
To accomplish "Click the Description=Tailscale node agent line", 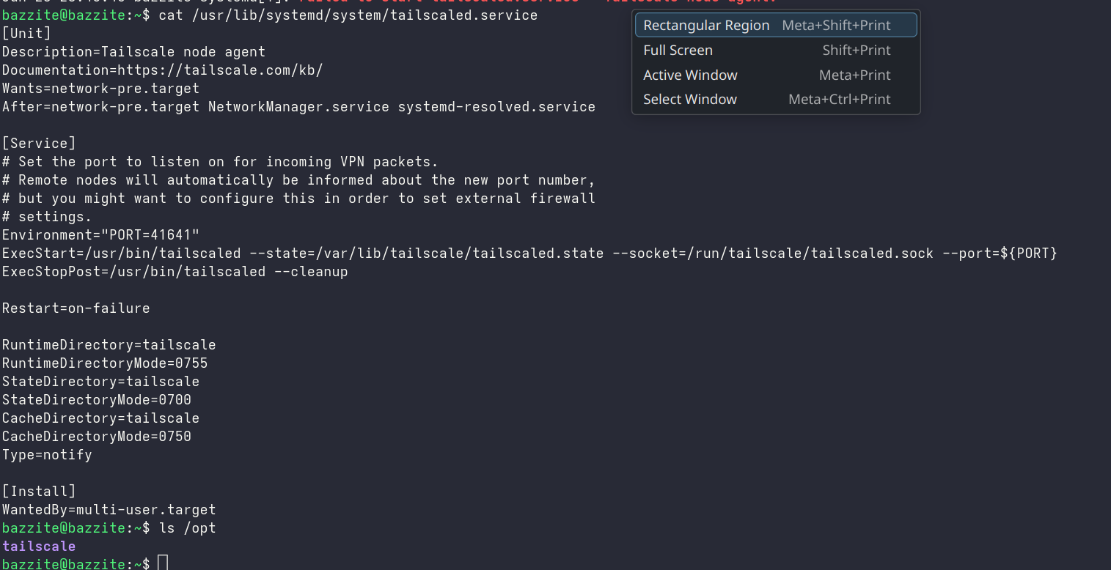I will pos(133,52).
